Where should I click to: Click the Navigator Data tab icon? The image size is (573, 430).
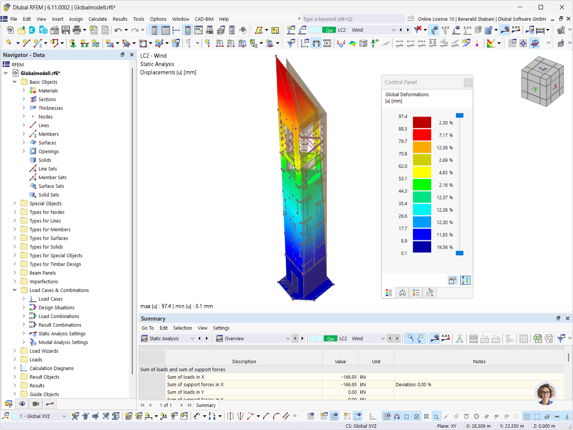point(9,404)
